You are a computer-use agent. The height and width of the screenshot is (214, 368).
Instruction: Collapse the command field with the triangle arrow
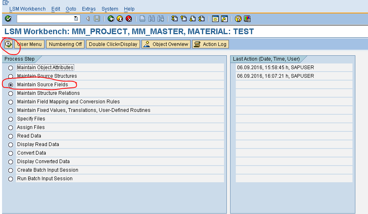click(x=88, y=19)
